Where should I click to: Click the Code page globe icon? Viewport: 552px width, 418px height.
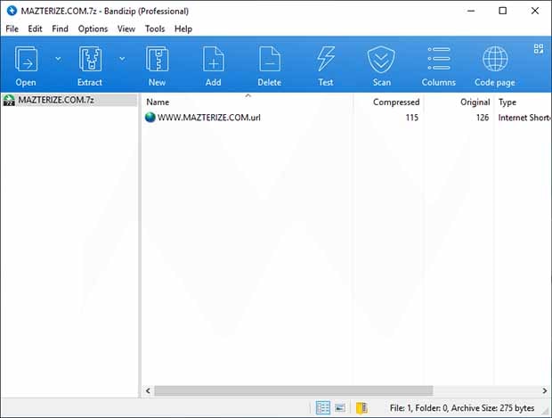(495, 59)
